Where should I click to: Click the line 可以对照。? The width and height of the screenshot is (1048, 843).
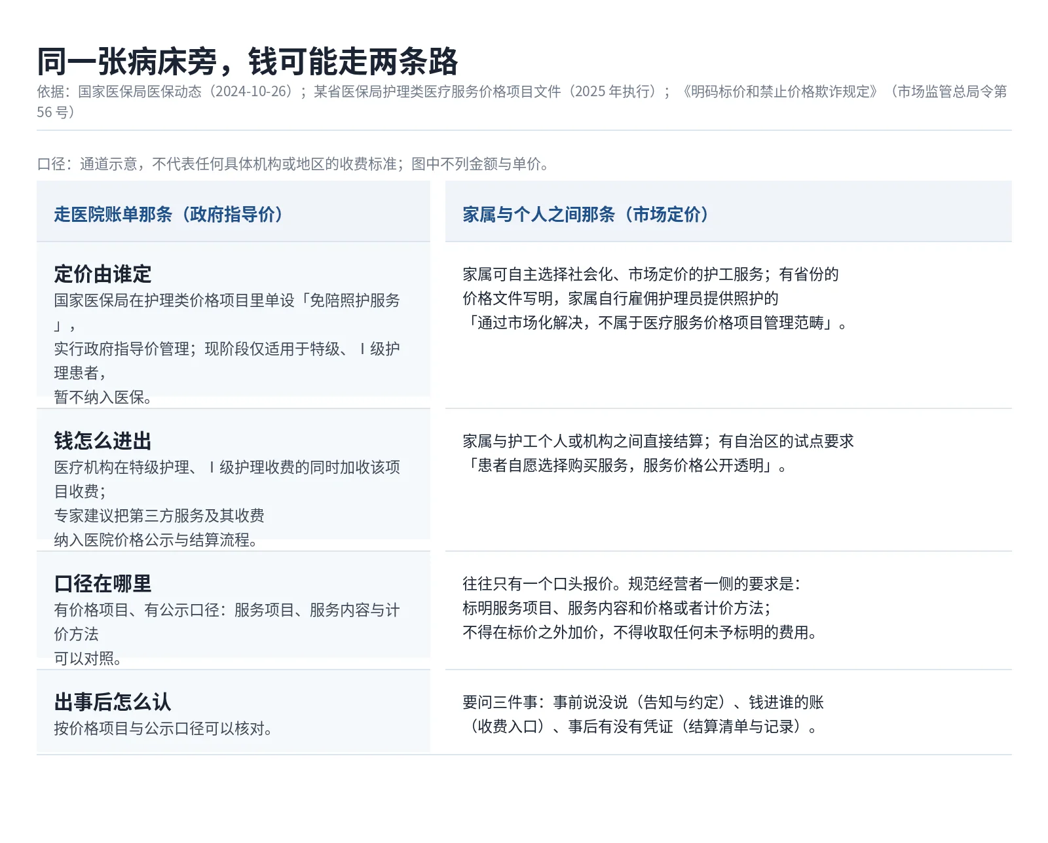point(88,658)
